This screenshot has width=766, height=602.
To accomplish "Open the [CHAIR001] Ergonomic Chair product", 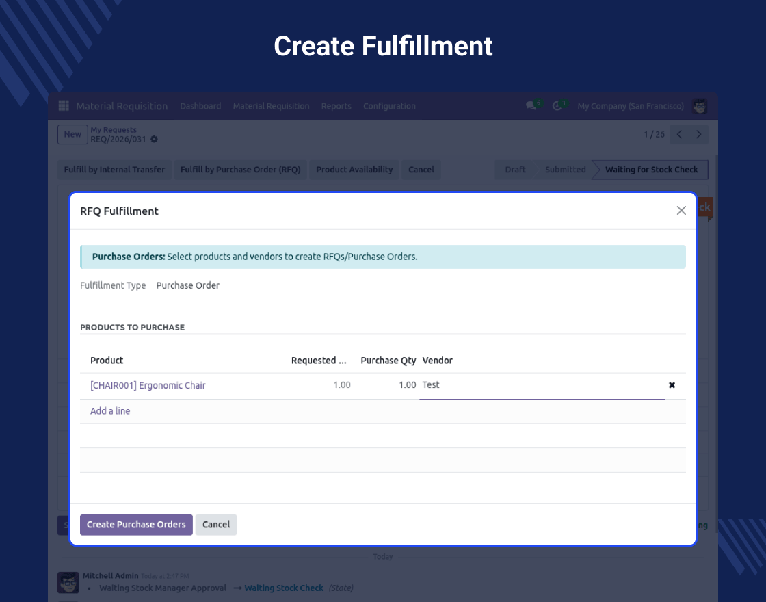I will [x=148, y=385].
